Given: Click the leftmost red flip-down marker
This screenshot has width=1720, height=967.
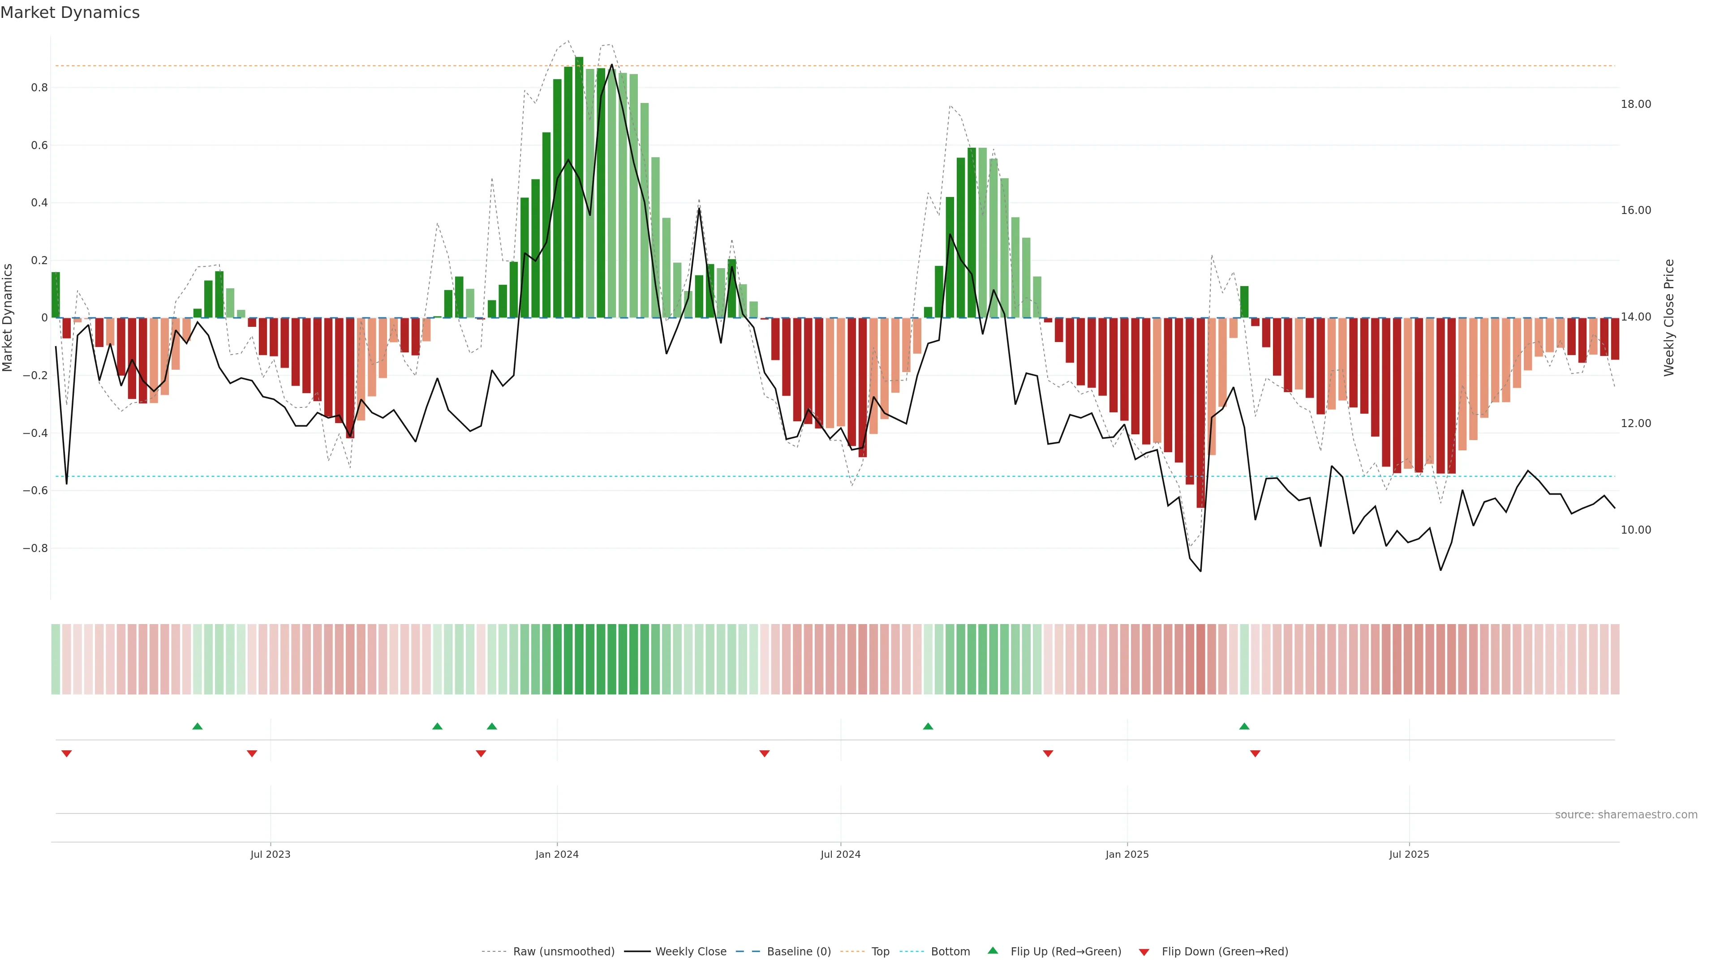Looking at the screenshot, I should pyautogui.click(x=66, y=753).
